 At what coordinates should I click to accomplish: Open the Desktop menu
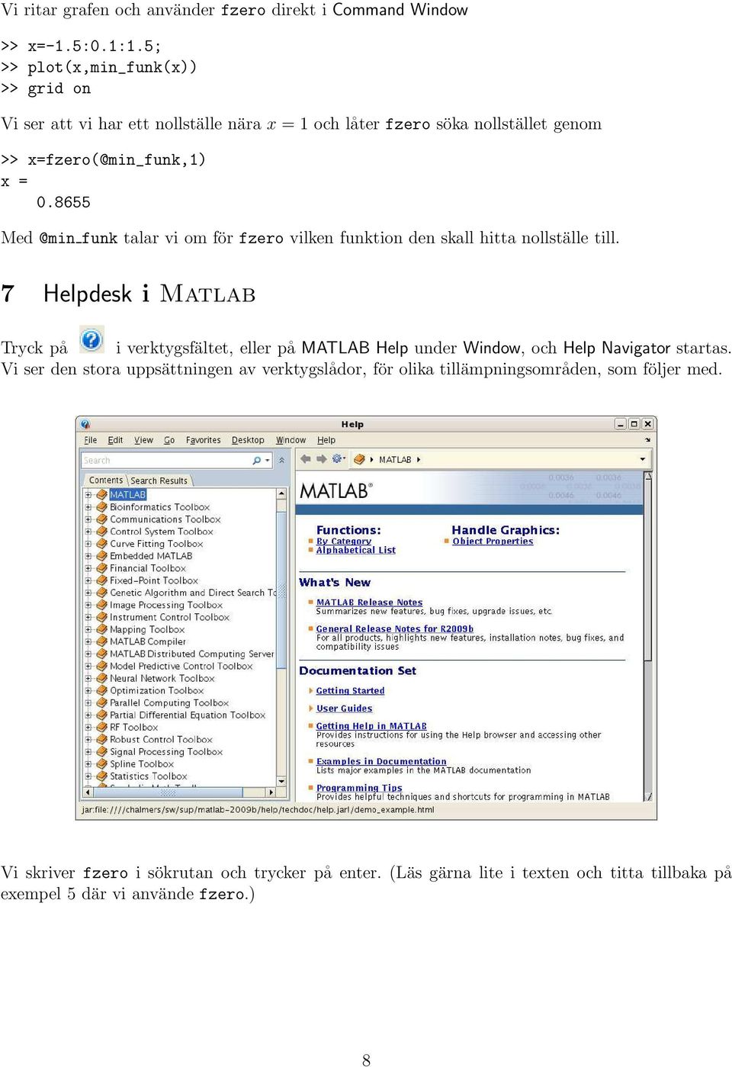click(248, 440)
